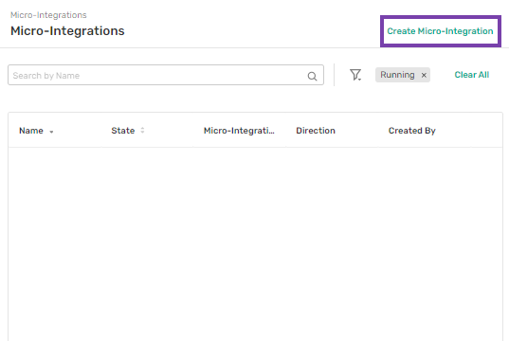This screenshot has width=509, height=341.
Task: Click the Clear All link
Action: pos(472,75)
